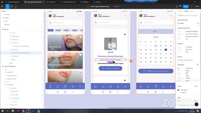
Task: Select the Screens page
Action: pyautogui.click(x=7, y=18)
